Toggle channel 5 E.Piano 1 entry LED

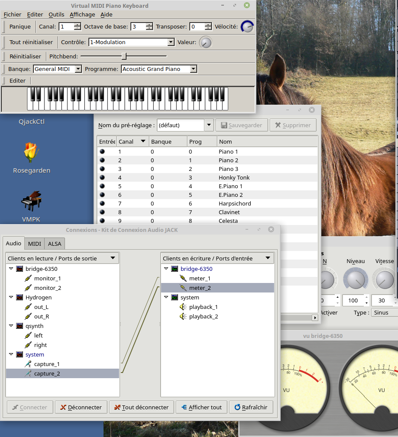(x=102, y=186)
